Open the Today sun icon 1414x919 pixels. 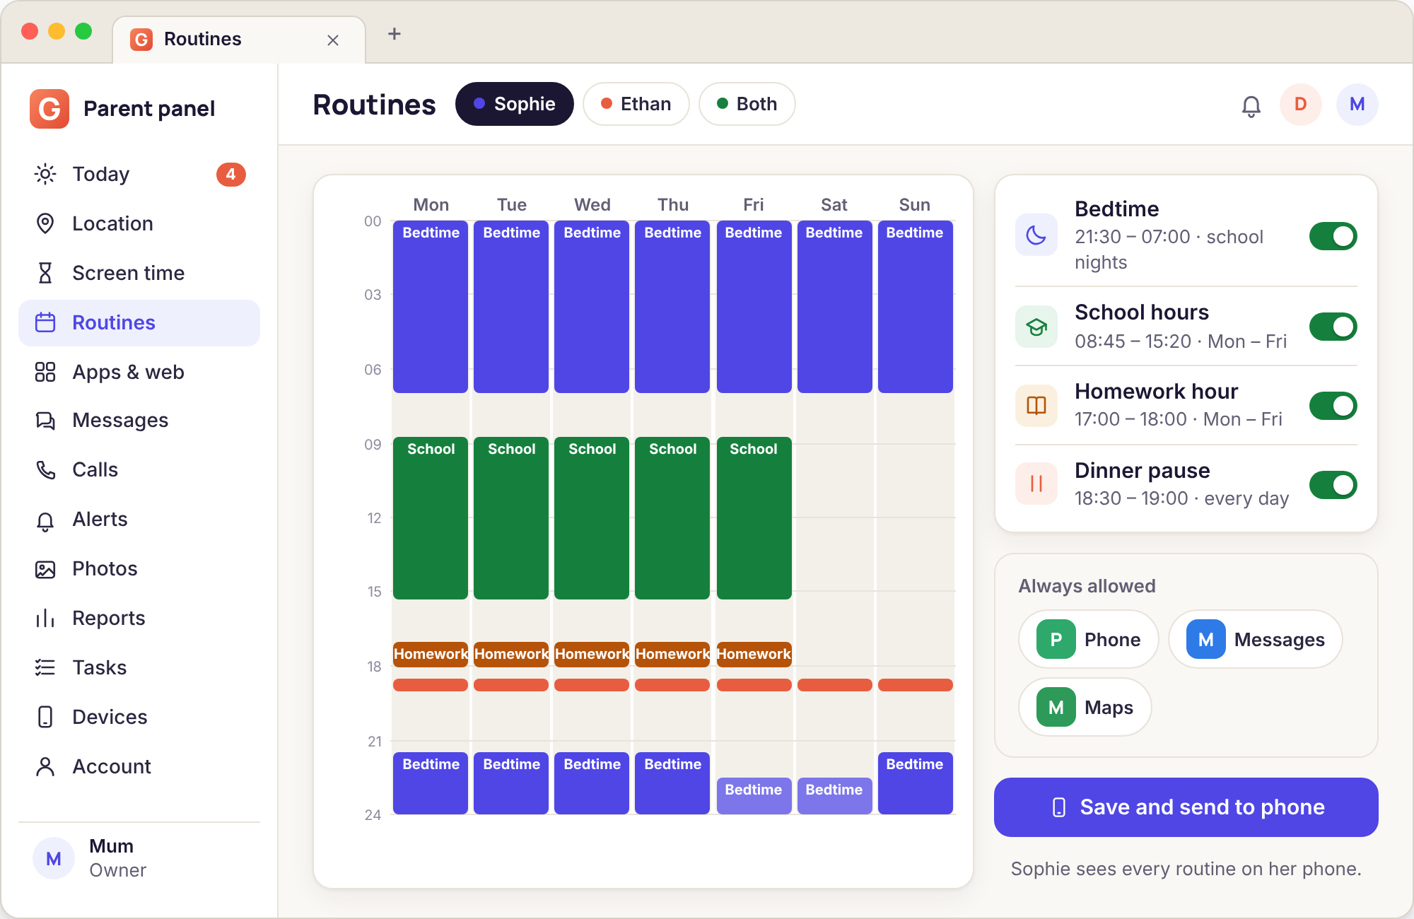[x=45, y=174]
